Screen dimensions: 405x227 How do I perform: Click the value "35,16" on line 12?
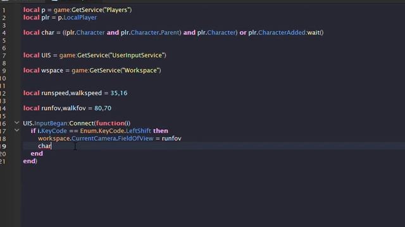click(x=119, y=93)
